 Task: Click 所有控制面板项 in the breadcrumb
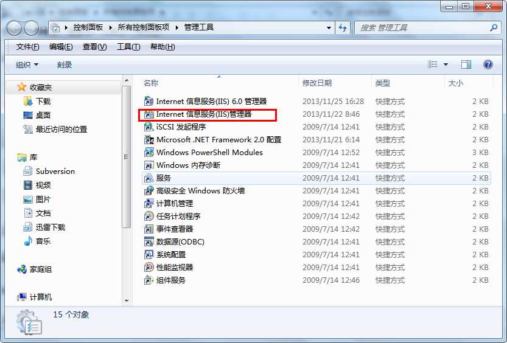144,27
